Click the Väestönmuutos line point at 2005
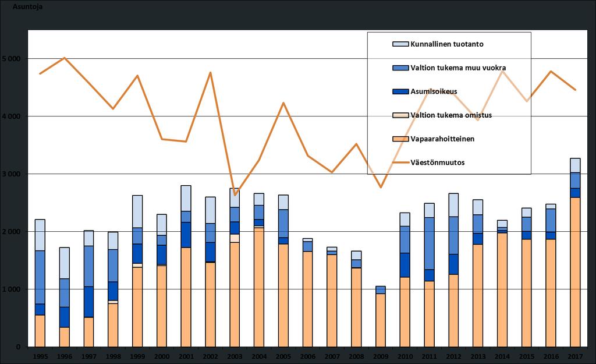Screen dimensions: 596x364 [283, 103]
